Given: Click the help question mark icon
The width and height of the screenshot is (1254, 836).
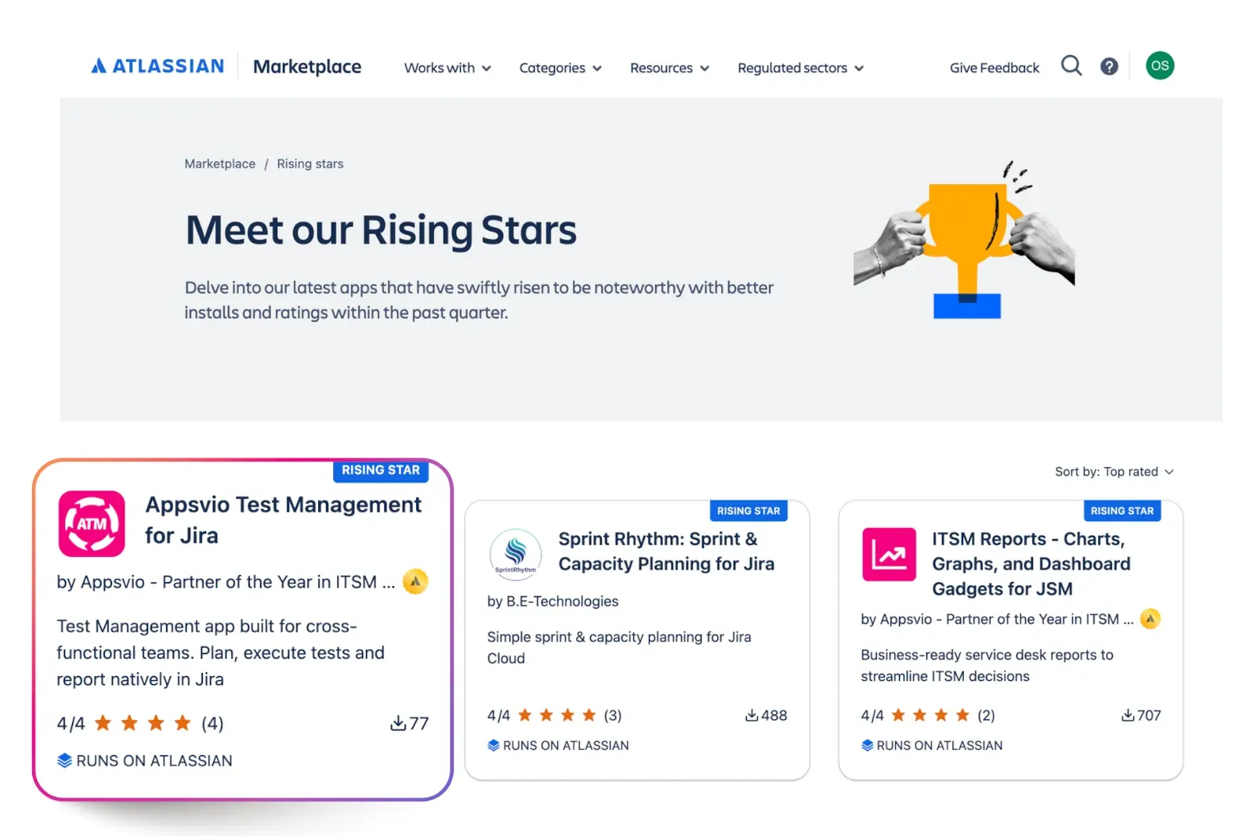Looking at the screenshot, I should point(1109,66).
